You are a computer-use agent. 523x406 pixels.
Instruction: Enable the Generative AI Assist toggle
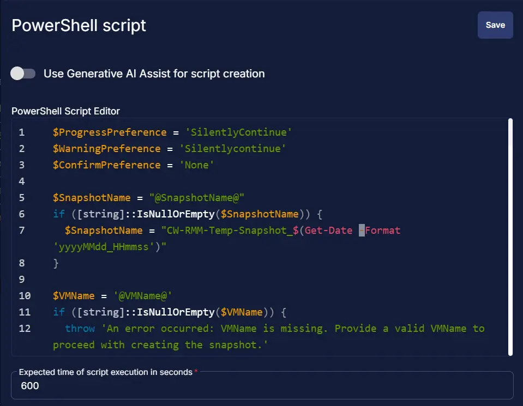coord(23,74)
